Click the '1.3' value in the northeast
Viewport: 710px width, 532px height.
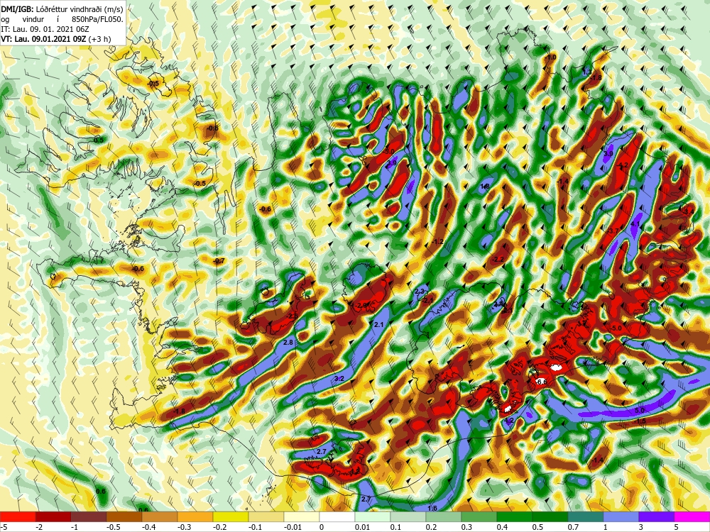pyautogui.click(x=587, y=72)
